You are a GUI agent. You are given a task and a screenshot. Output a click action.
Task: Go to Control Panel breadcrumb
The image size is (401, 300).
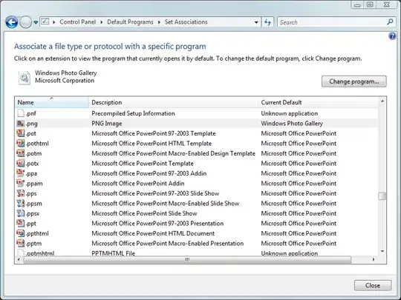tap(78, 22)
